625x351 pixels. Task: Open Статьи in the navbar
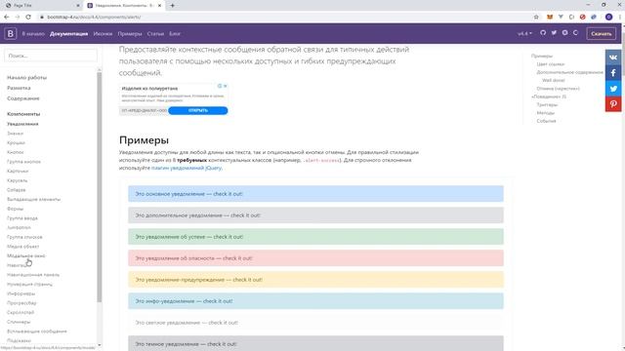(155, 34)
